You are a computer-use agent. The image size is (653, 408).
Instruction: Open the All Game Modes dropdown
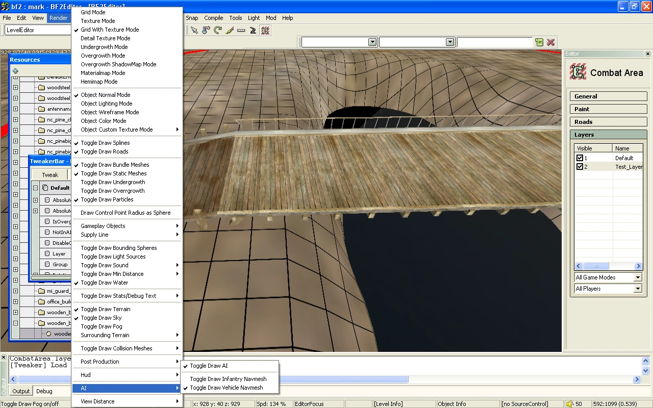[x=638, y=277]
